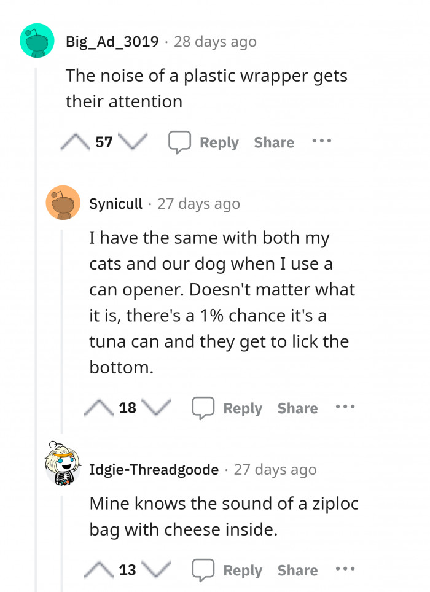This screenshot has width=430, height=592.
Task: Visit Idgie-Threadgoode's profile page
Action: pyautogui.click(x=153, y=469)
